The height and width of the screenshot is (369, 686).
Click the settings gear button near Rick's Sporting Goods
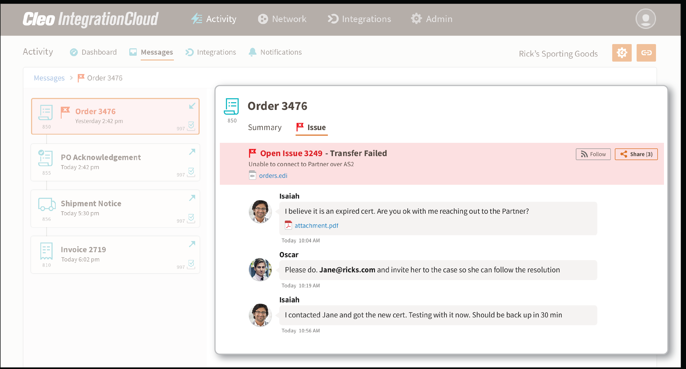point(622,53)
